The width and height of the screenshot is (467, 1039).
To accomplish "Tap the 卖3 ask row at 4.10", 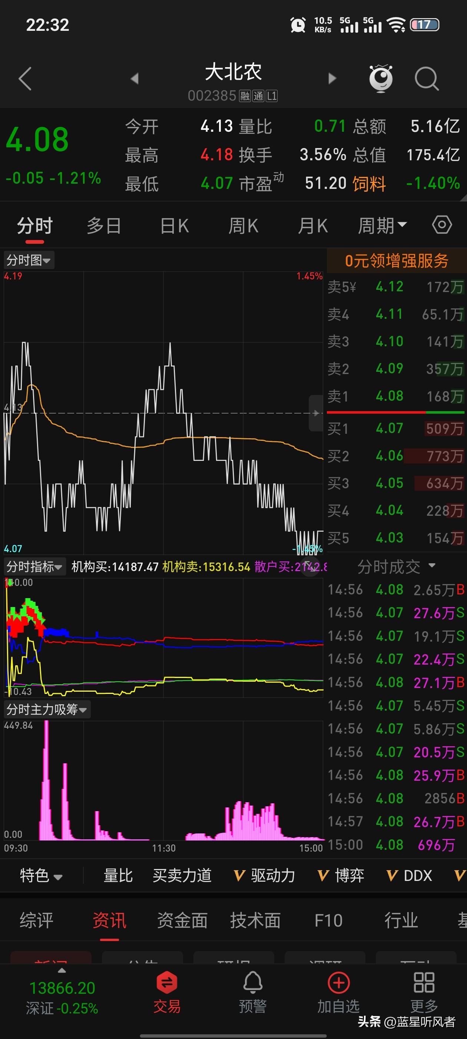I will [396, 342].
